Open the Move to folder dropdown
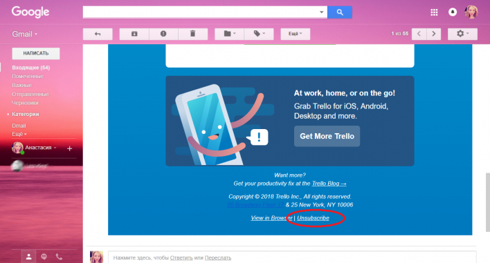Image resolution: width=490 pixels, height=263 pixels. (x=229, y=34)
